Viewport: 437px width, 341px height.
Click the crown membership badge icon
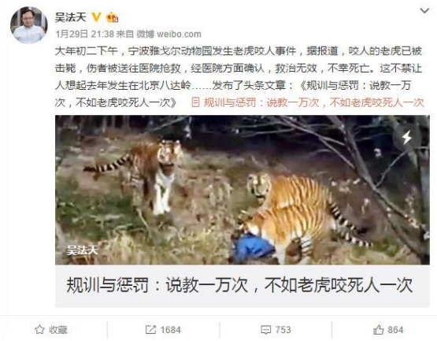click(112, 17)
